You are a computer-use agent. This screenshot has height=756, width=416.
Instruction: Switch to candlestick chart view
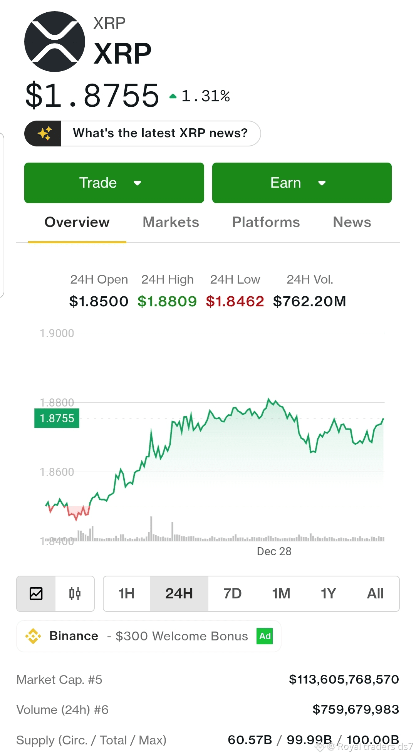tap(75, 593)
